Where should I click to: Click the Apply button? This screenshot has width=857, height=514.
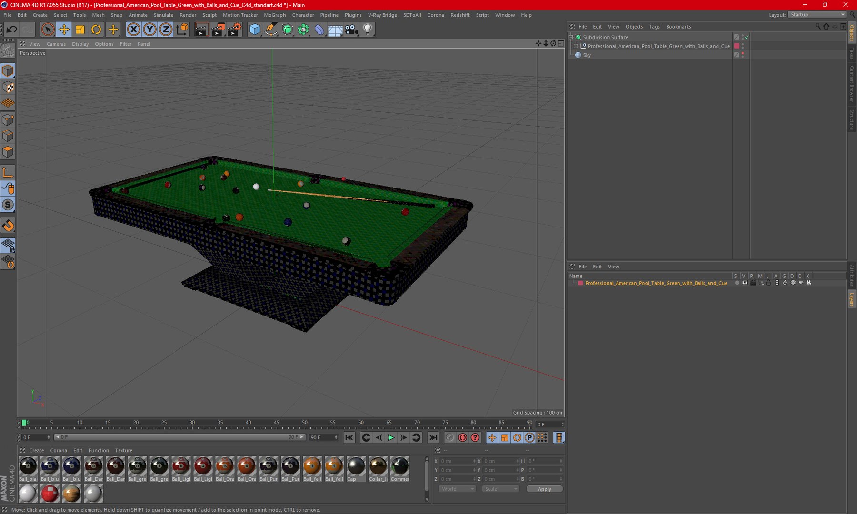544,489
